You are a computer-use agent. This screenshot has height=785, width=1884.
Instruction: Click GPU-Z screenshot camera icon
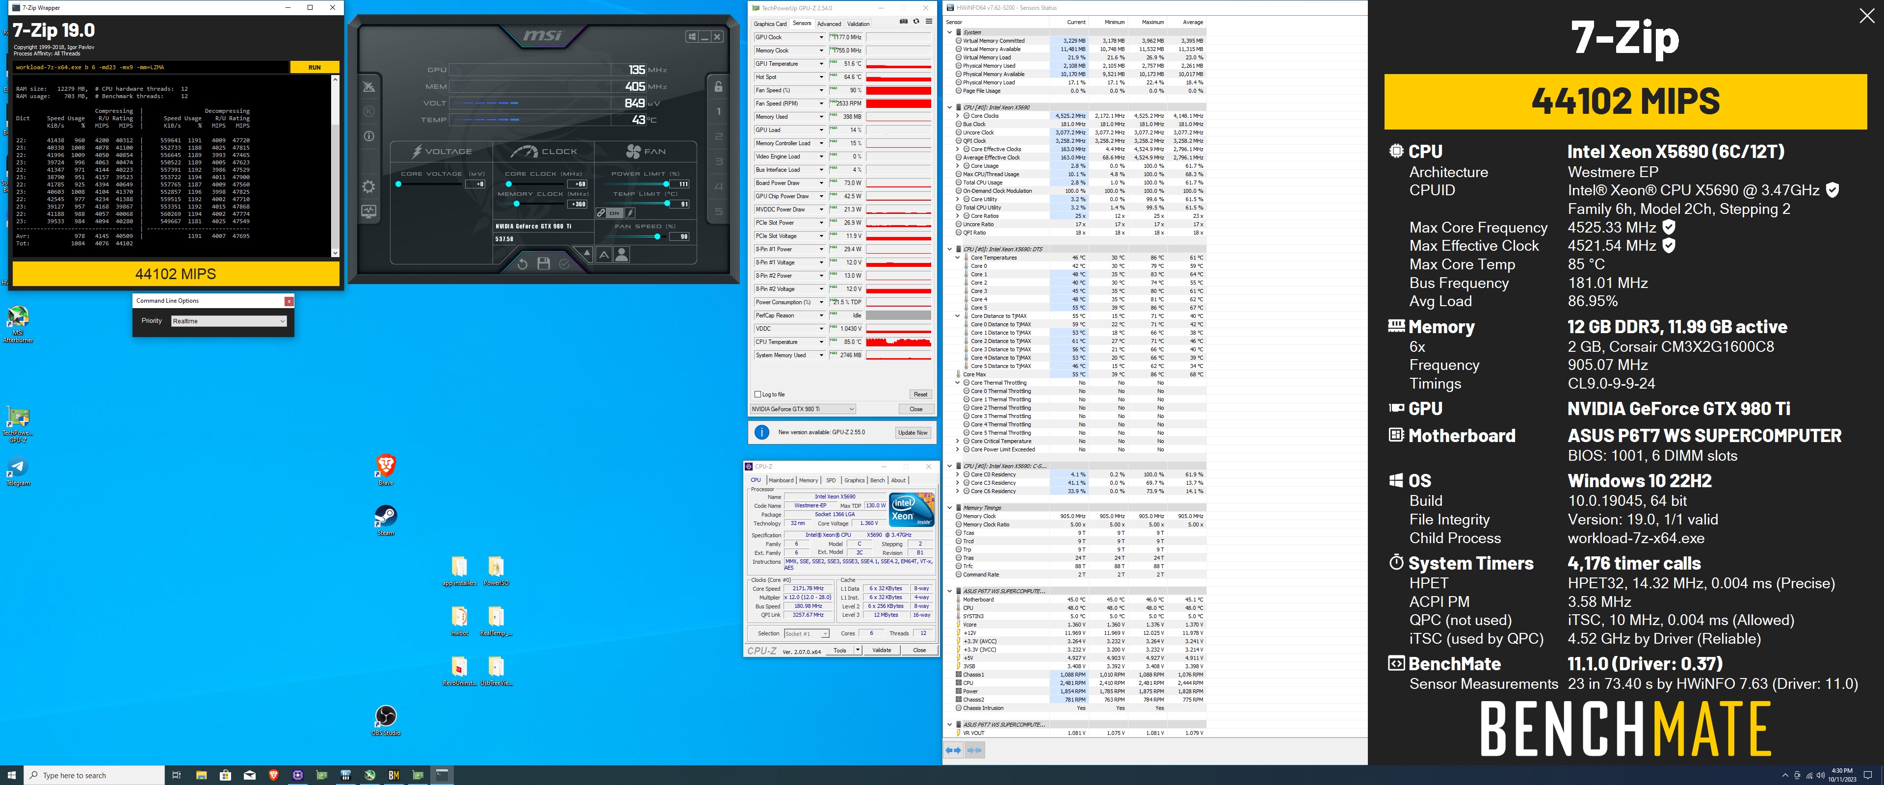point(903,22)
